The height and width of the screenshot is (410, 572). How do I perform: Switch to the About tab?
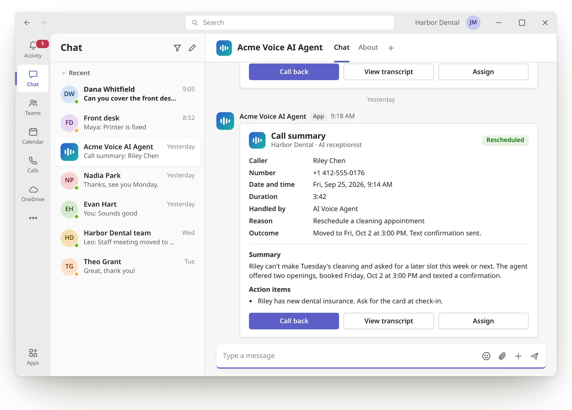click(x=368, y=48)
